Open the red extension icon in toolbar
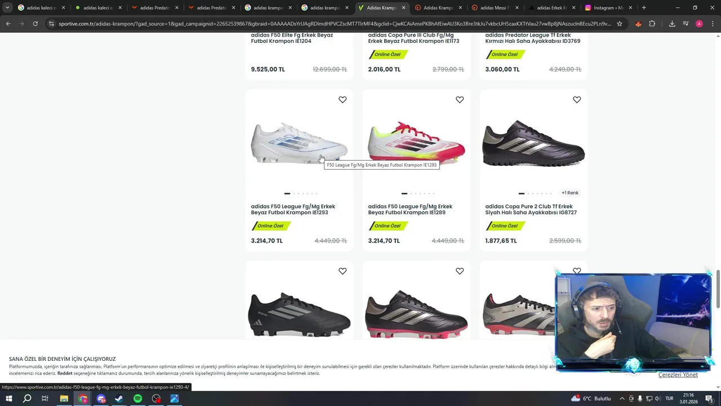This screenshot has height=406, width=721. (638, 24)
